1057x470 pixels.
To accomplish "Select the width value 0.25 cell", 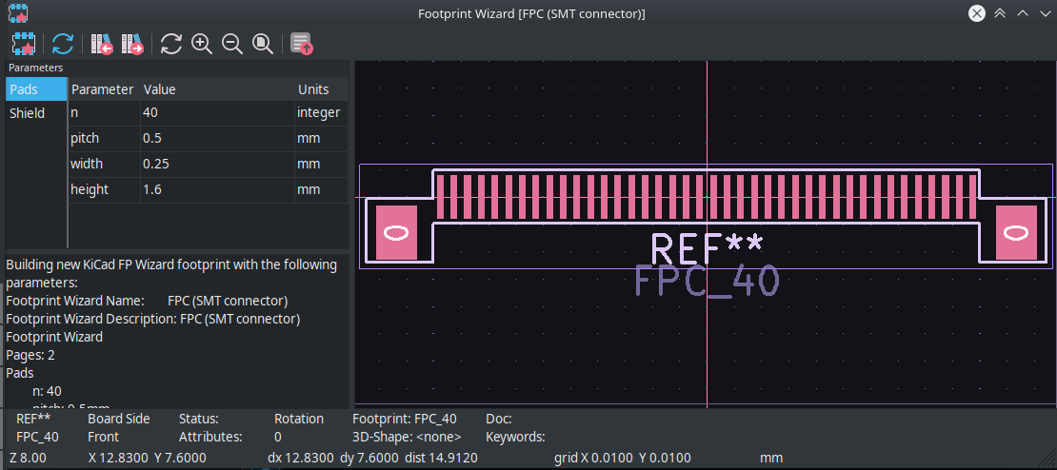I will tap(216, 165).
